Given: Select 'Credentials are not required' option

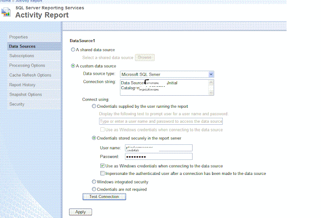Looking at the screenshot, I should [x=94, y=189].
